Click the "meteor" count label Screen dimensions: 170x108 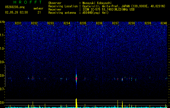pyautogui.click(x=38, y=8)
